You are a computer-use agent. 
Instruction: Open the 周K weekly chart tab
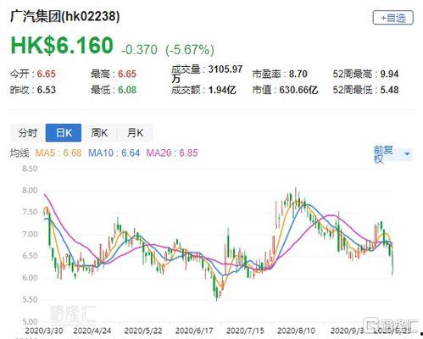click(x=99, y=132)
